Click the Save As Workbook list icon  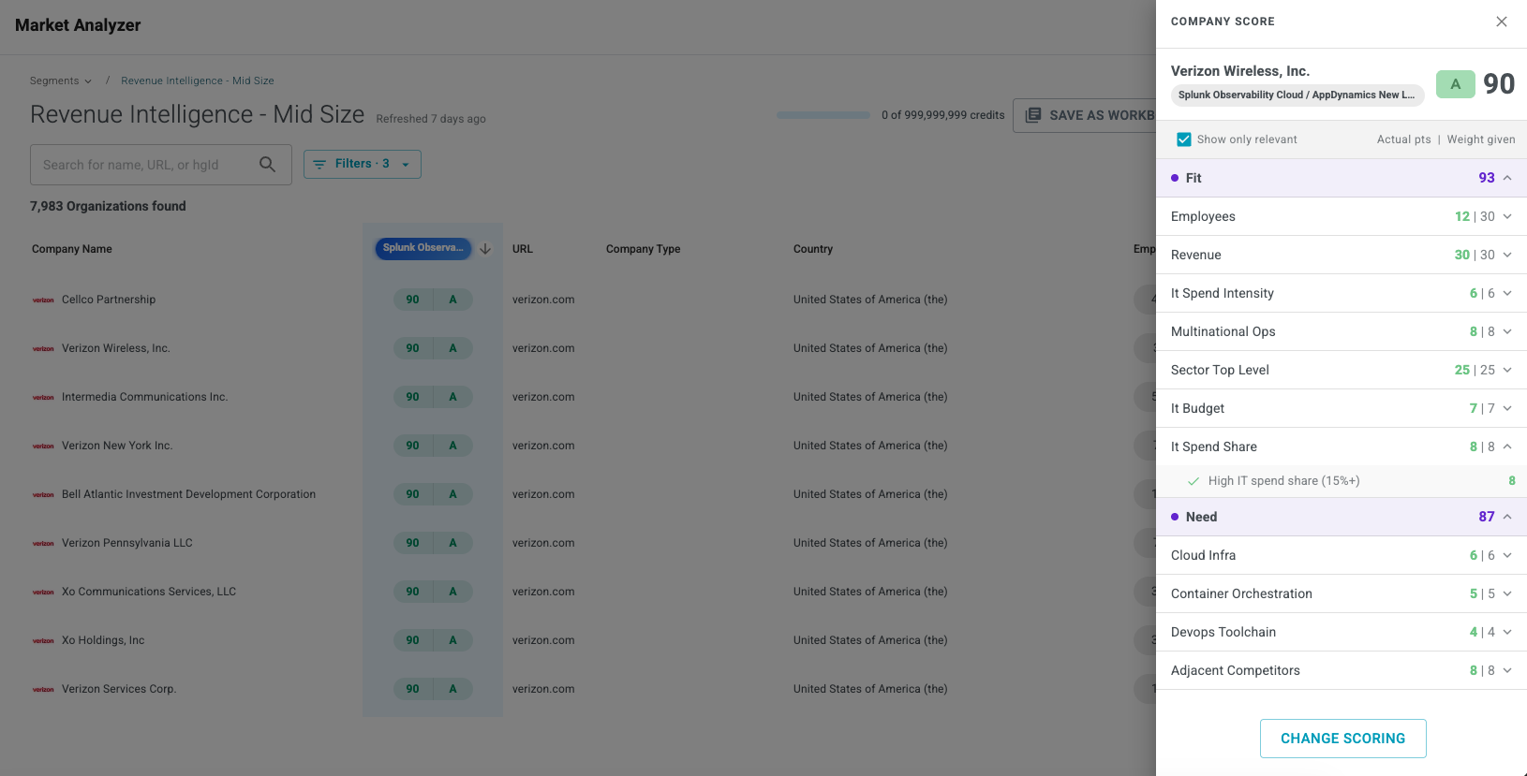click(1033, 115)
